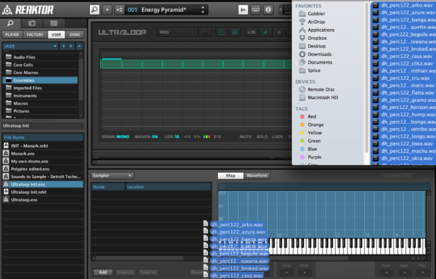Select Ultraloop Init.ens file

coord(43,184)
